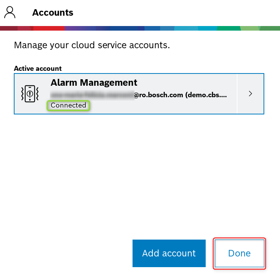Click the Alarm Management vibrating phone icon
This screenshot has width=280, height=279.
[x=29, y=94]
